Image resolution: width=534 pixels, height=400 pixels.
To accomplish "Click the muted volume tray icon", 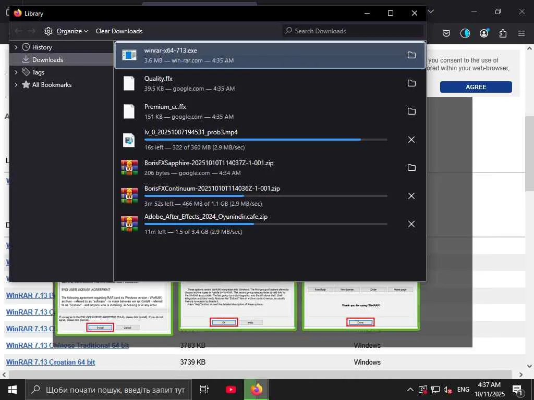I will 448,390.
